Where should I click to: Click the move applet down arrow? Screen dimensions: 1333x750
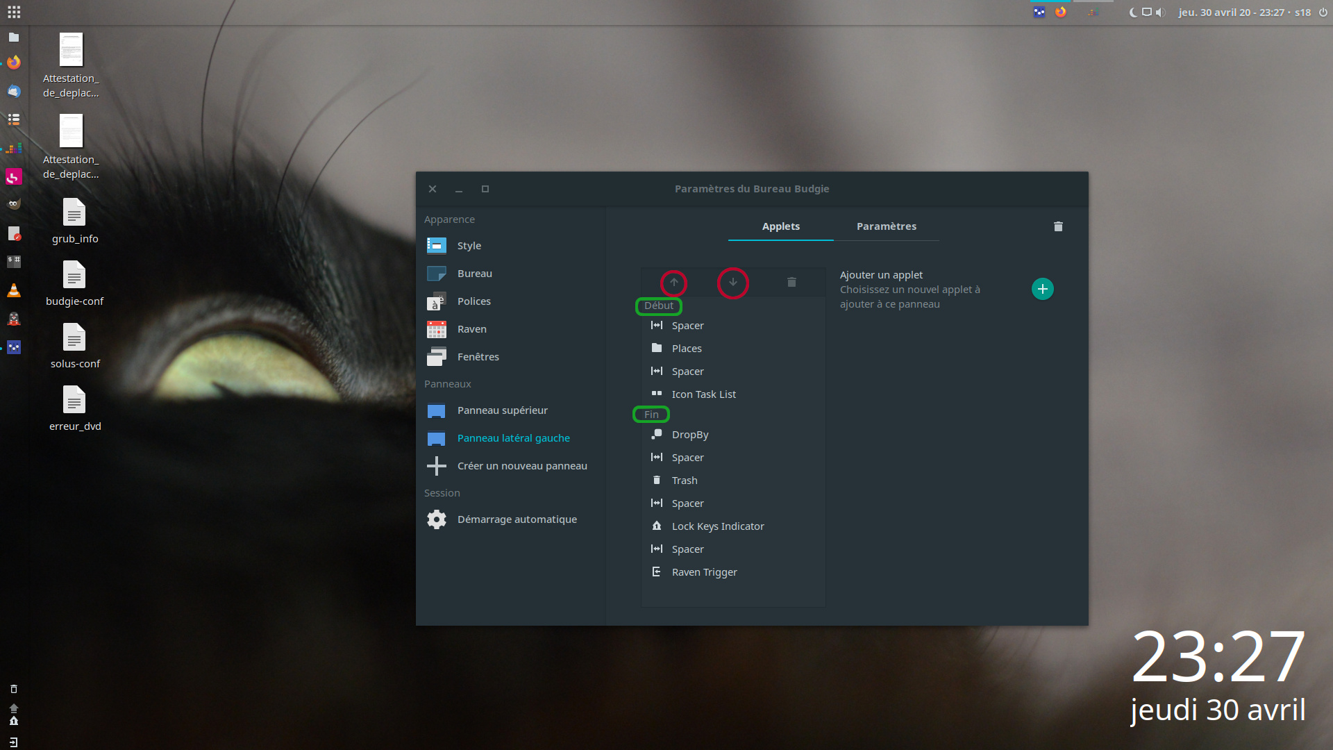(732, 283)
